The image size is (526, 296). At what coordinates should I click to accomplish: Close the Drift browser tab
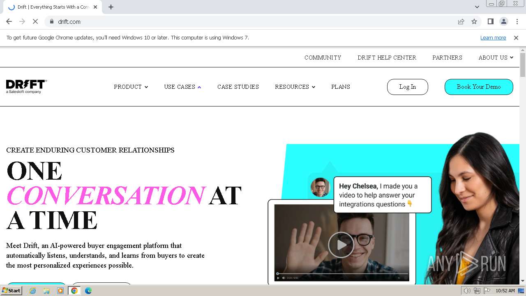95,7
